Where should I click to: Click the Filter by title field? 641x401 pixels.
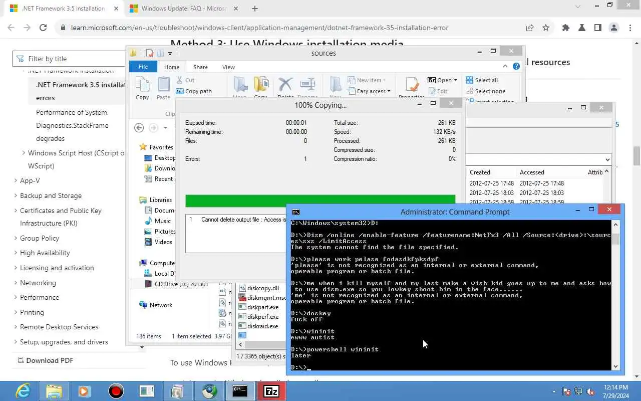[x=69, y=59]
